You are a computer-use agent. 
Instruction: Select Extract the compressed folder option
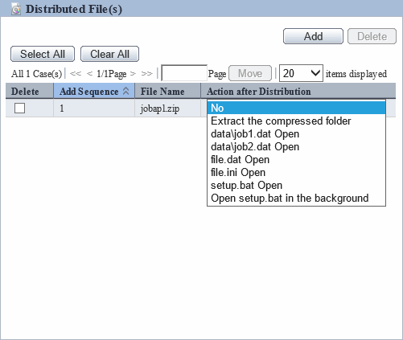coord(296,121)
